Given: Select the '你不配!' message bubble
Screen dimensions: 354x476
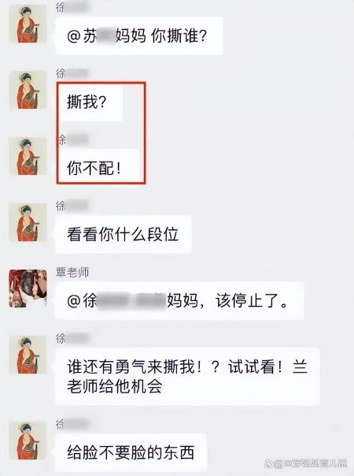Looking at the screenshot, I should pyautogui.click(x=99, y=167).
